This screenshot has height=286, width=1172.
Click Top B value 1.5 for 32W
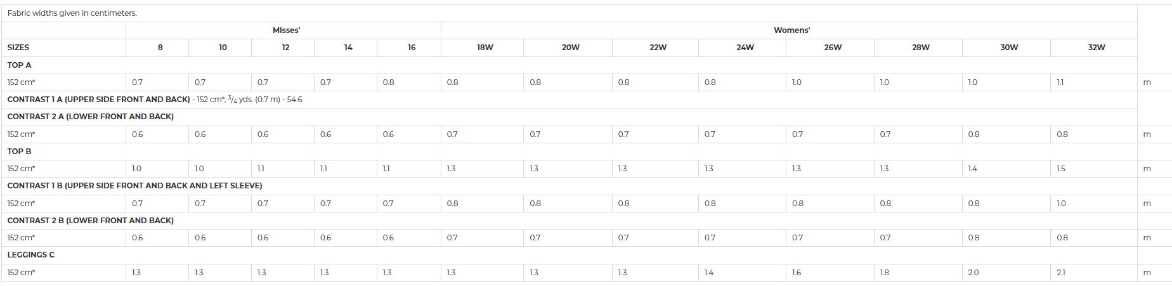1061,169
